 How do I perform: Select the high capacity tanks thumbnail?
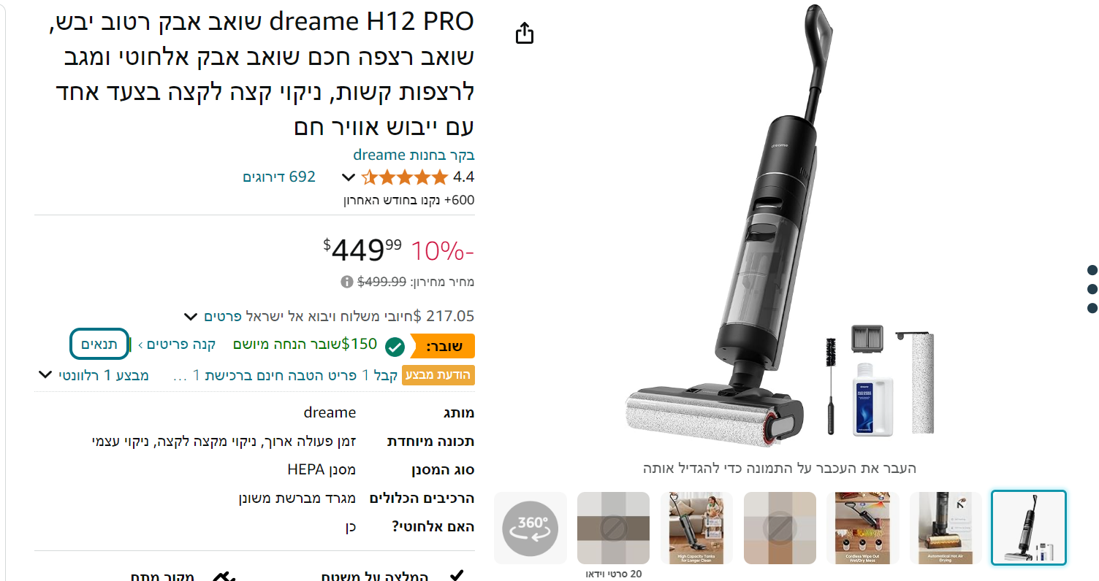[x=696, y=528]
